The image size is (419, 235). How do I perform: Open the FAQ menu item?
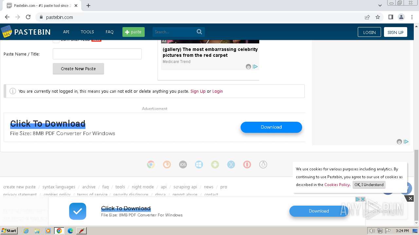coord(109,32)
